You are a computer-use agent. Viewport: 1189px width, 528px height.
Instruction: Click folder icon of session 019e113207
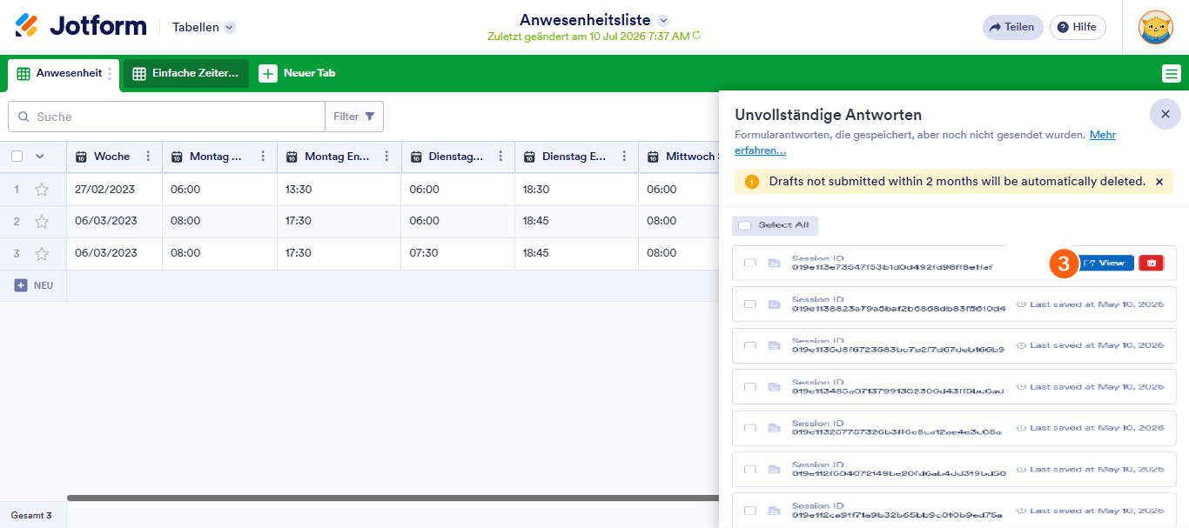(x=774, y=428)
